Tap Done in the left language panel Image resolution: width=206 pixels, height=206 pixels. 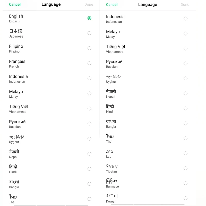coord(89,4)
